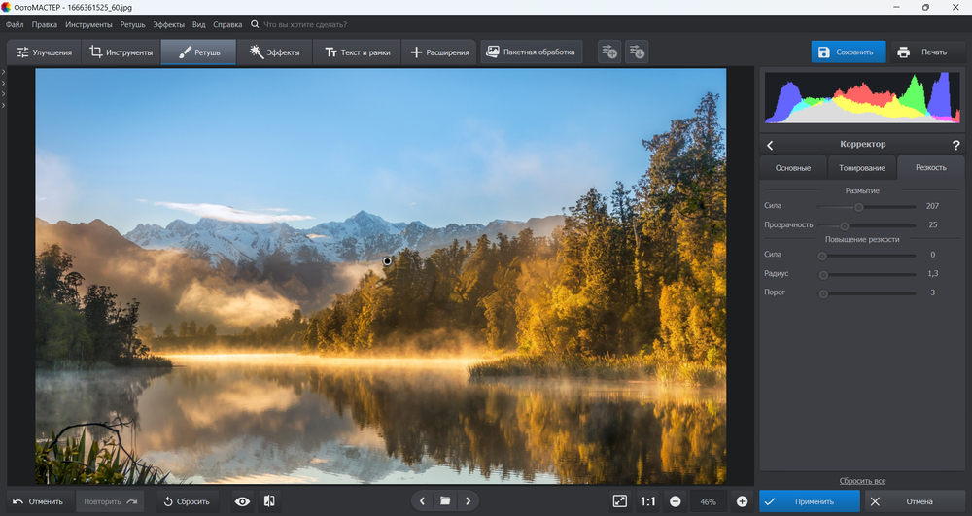This screenshot has width=972, height=516.
Task: Toggle the before/after comparison view
Action: [x=269, y=501]
